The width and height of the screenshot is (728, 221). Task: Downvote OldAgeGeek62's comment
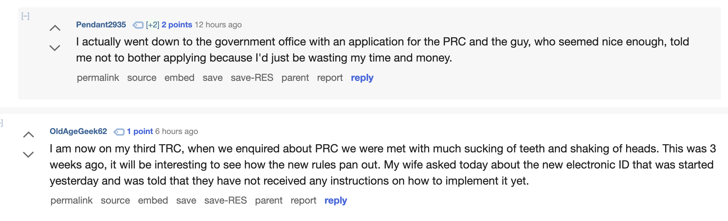click(28, 155)
